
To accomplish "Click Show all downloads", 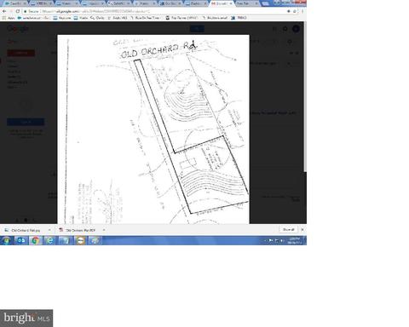I will click(288, 229).
